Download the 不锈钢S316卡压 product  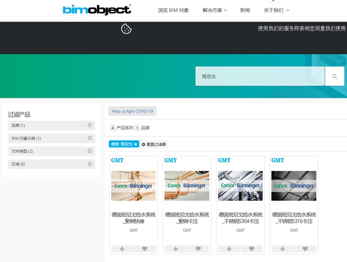(x=282, y=249)
